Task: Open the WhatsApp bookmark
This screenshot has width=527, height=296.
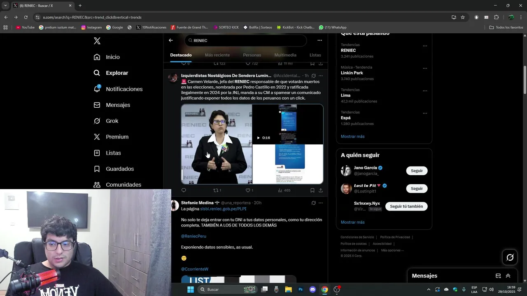Action: coord(332,28)
